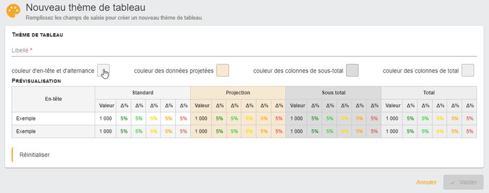Select the Standard column header
Image resolution: width=489 pixels, height=193 pixels.
tap(142, 93)
